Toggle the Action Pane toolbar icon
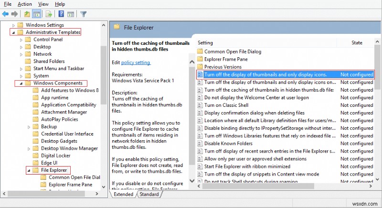382x208 pixels. click(x=71, y=14)
